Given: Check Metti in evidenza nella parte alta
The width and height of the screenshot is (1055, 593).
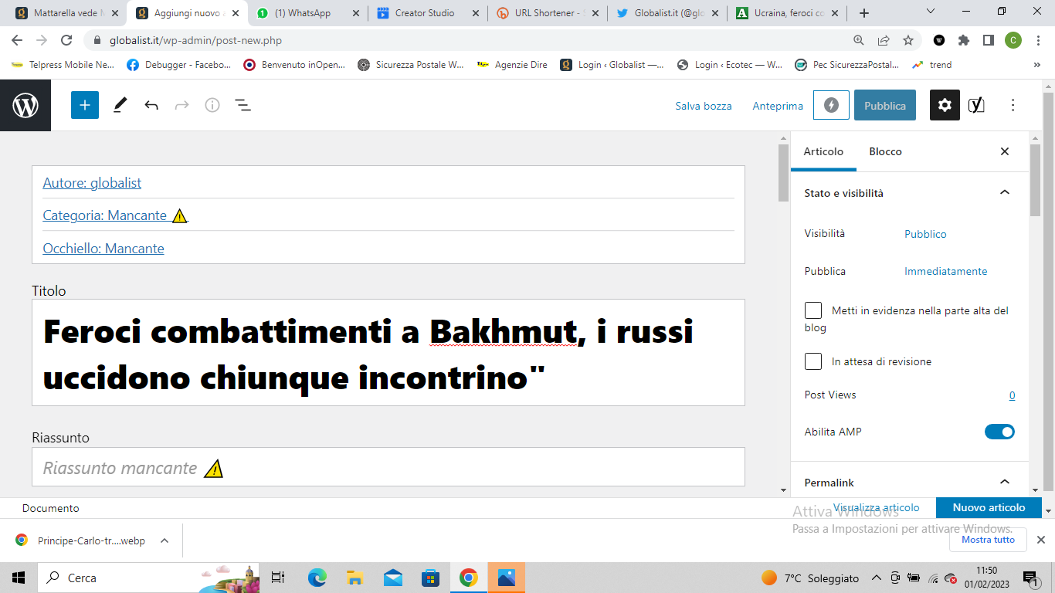Looking at the screenshot, I should tap(813, 310).
